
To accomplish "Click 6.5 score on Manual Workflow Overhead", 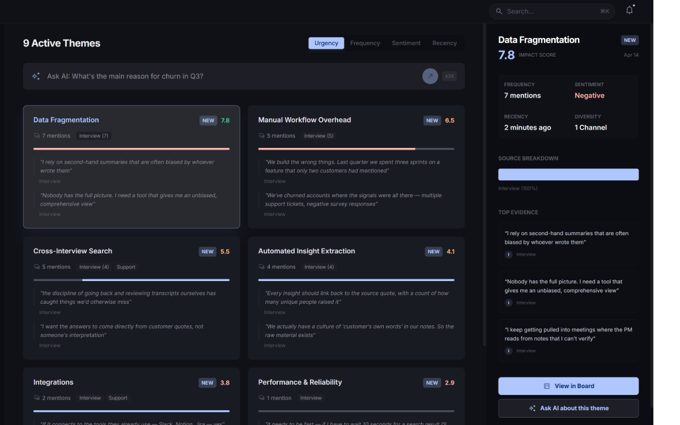I will click(x=449, y=121).
